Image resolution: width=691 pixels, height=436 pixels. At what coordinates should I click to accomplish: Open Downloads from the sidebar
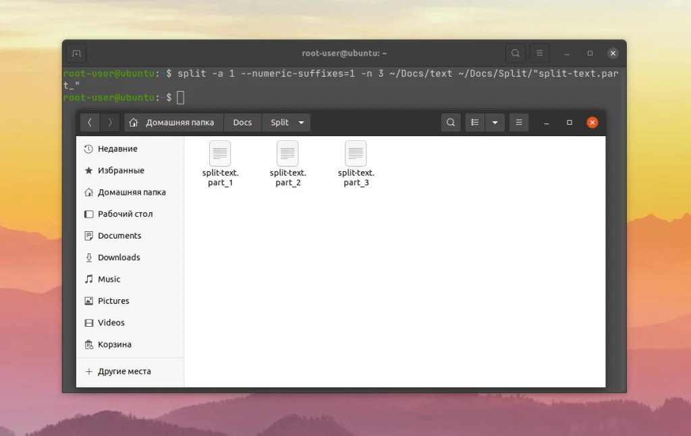[x=119, y=257]
